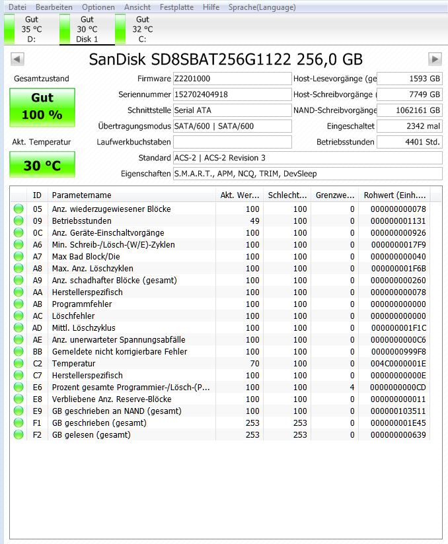Click the 30 °C temperature button
Image resolution: width=448 pixels, height=544 pixels.
[x=42, y=165]
